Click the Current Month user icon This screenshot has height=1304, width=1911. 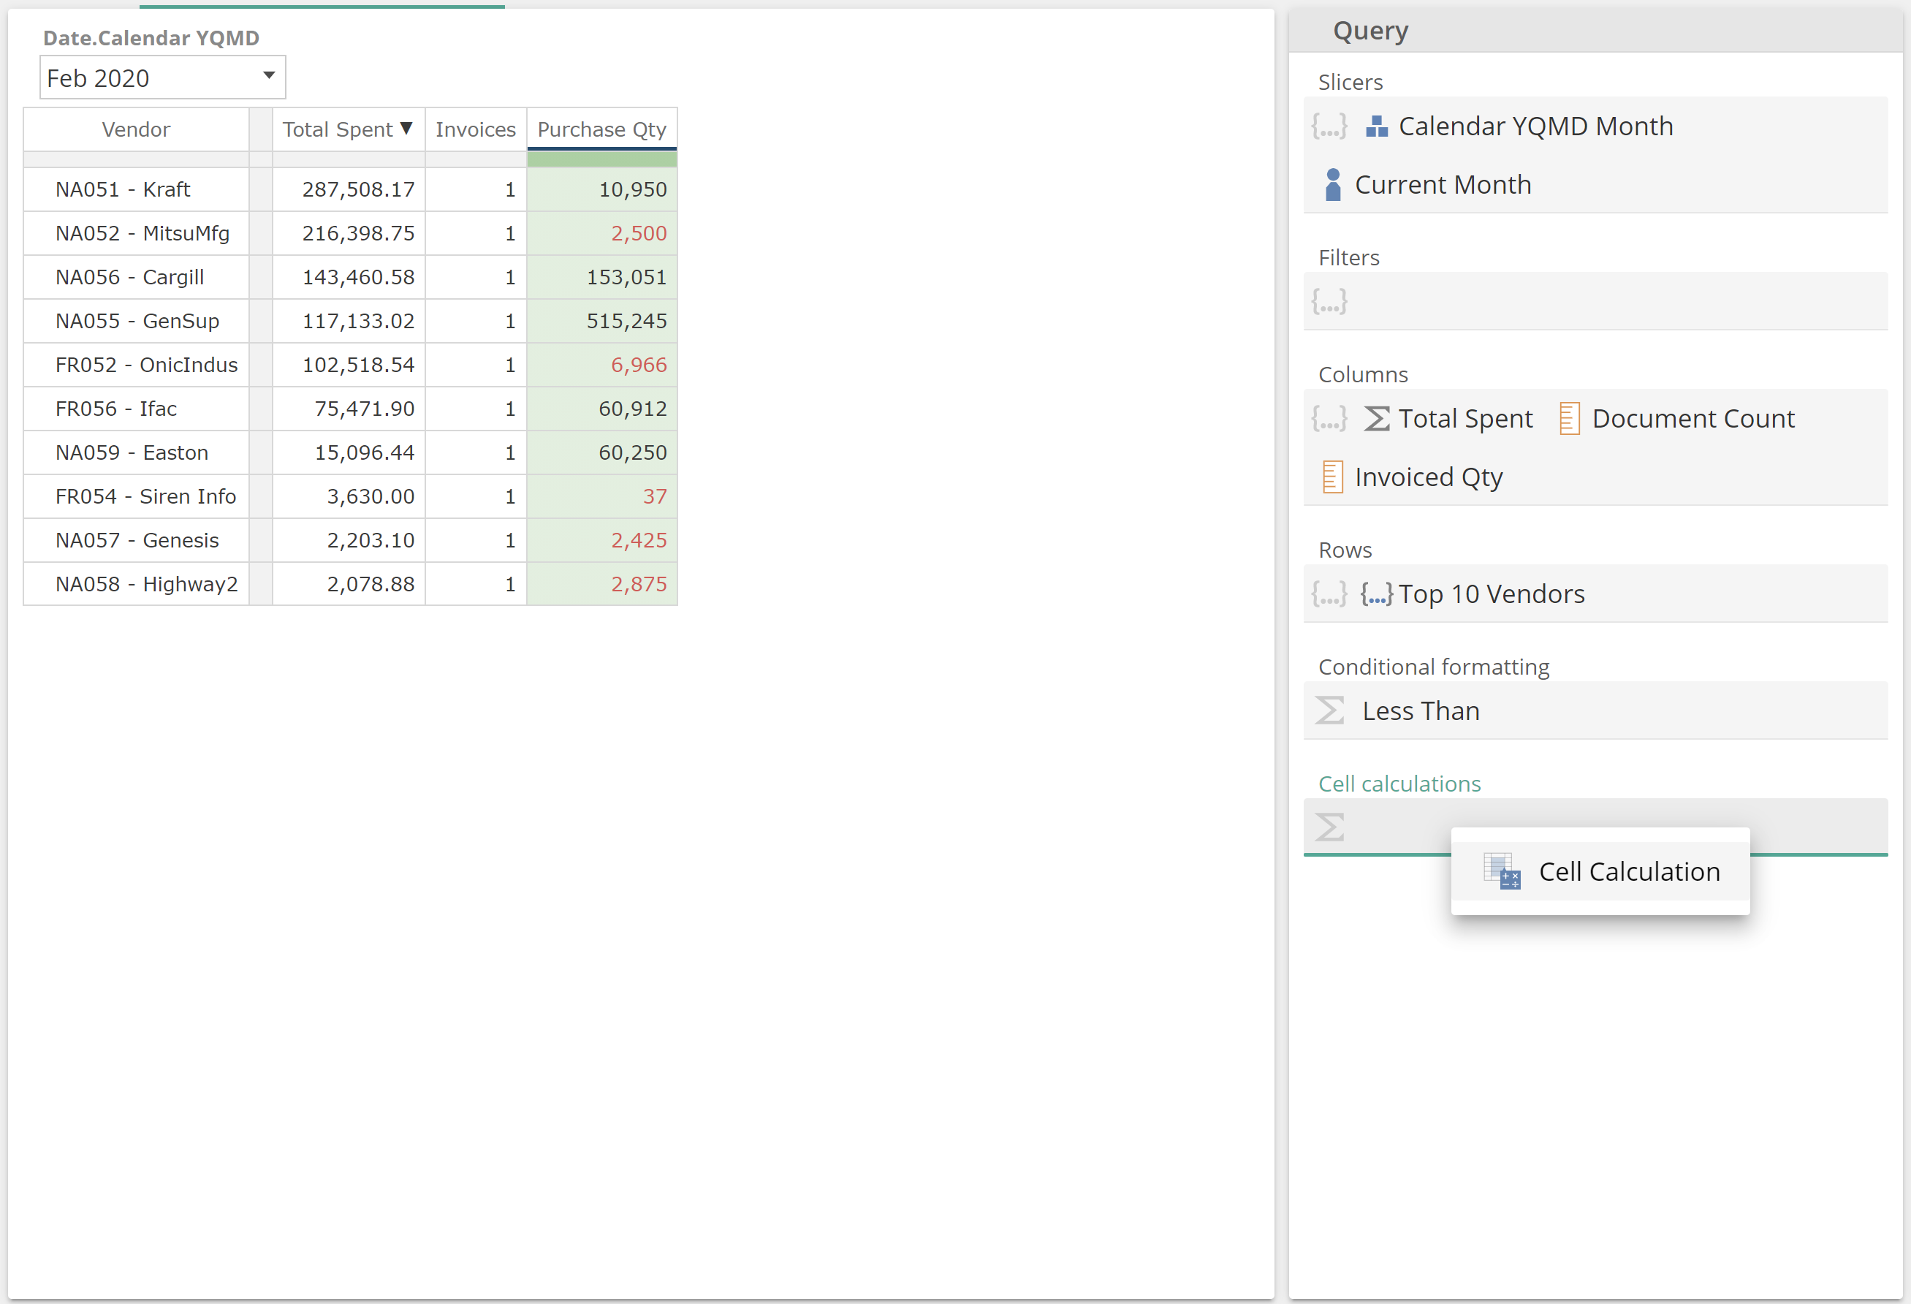tap(1333, 184)
